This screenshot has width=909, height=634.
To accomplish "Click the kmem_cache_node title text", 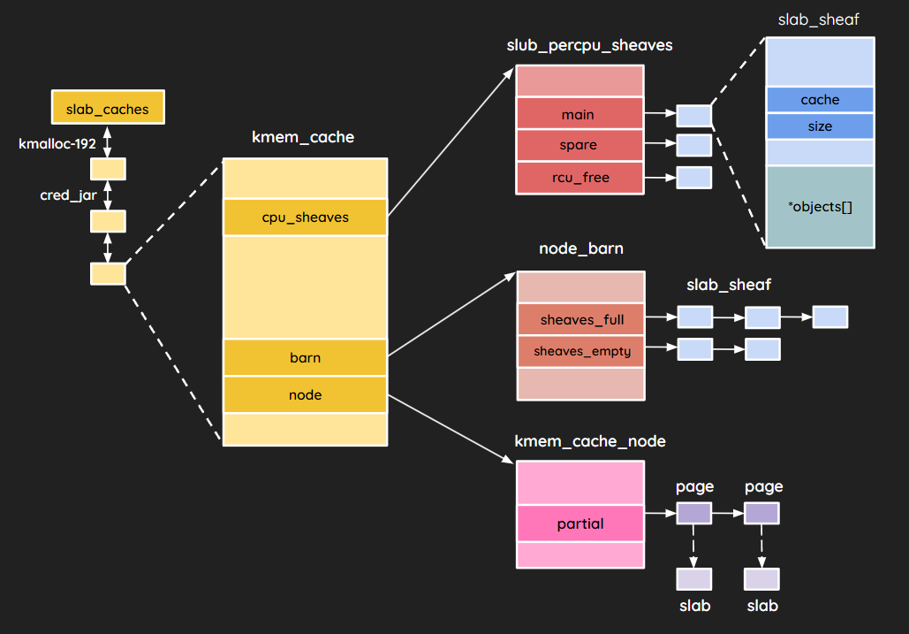I will point(590,441).
